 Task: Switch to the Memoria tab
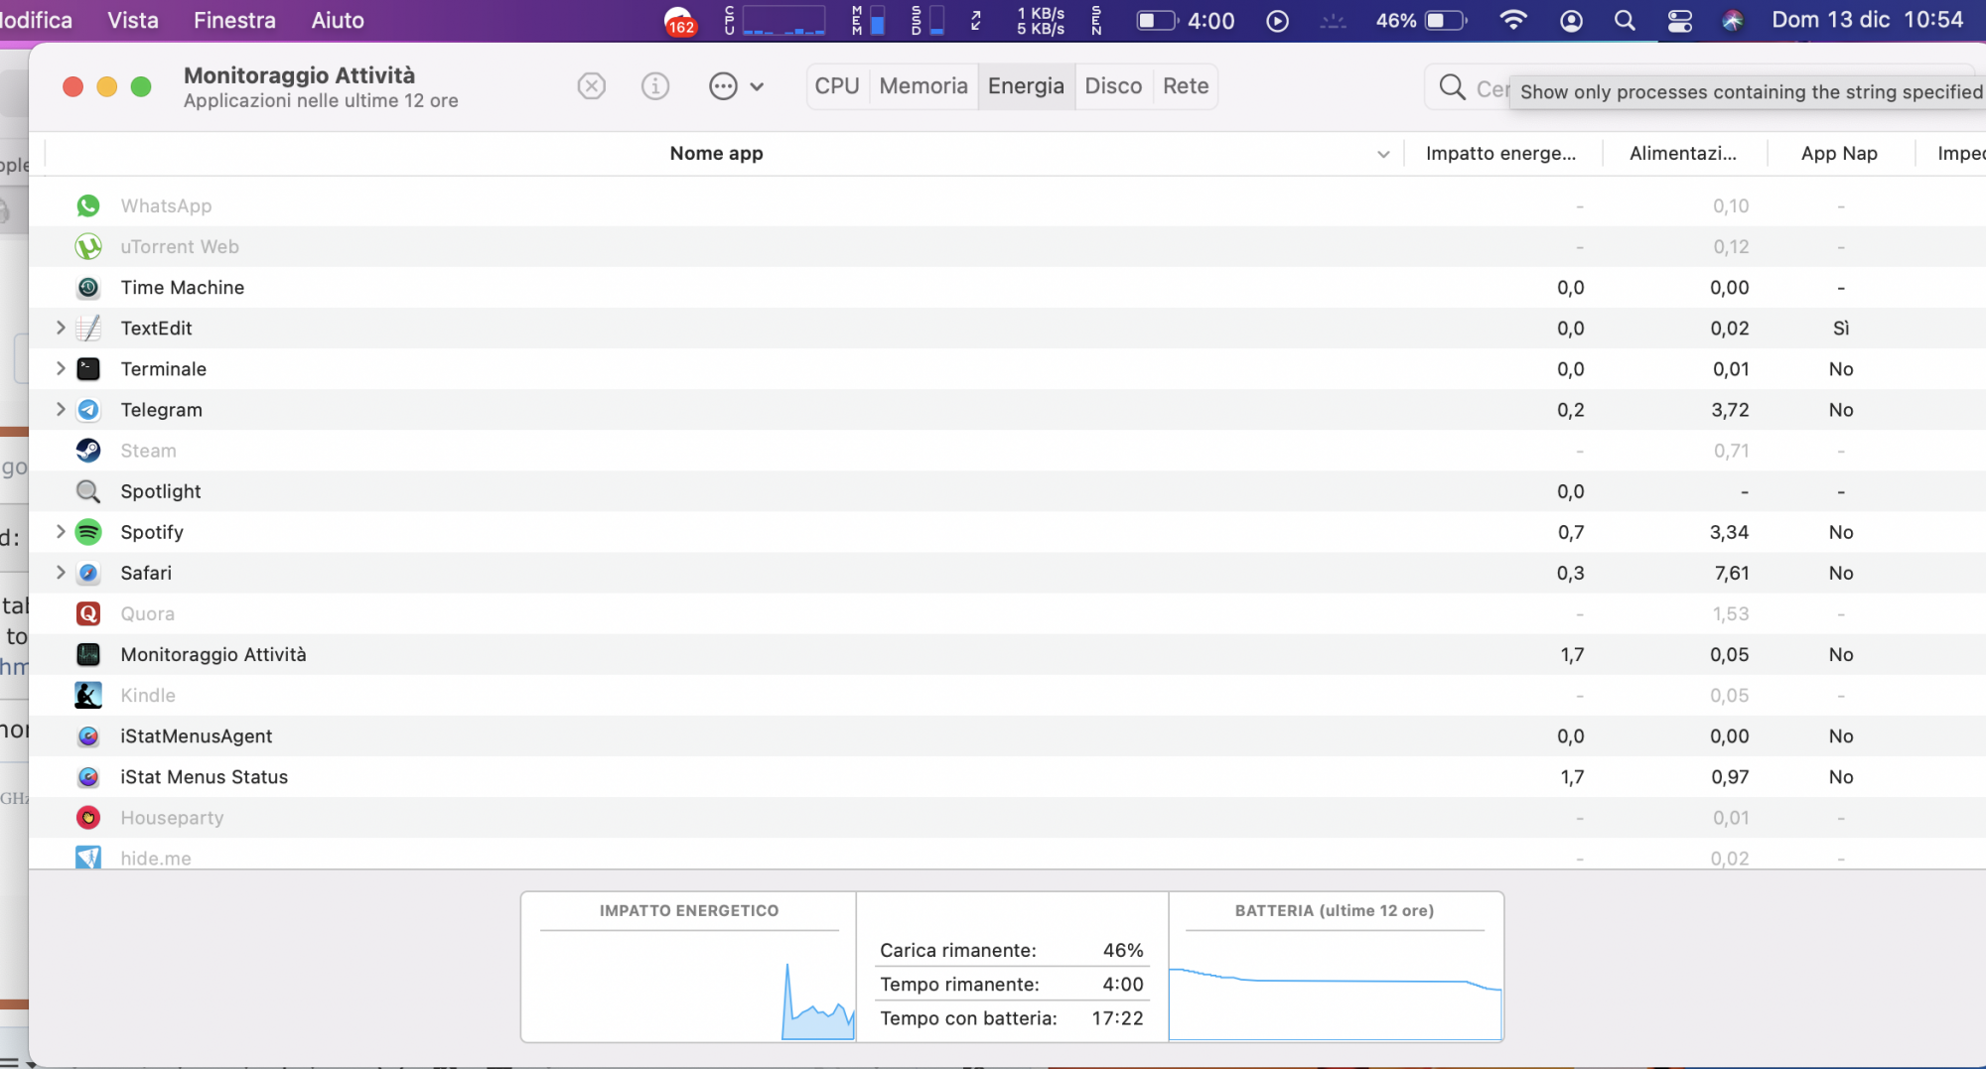(923, 86)
